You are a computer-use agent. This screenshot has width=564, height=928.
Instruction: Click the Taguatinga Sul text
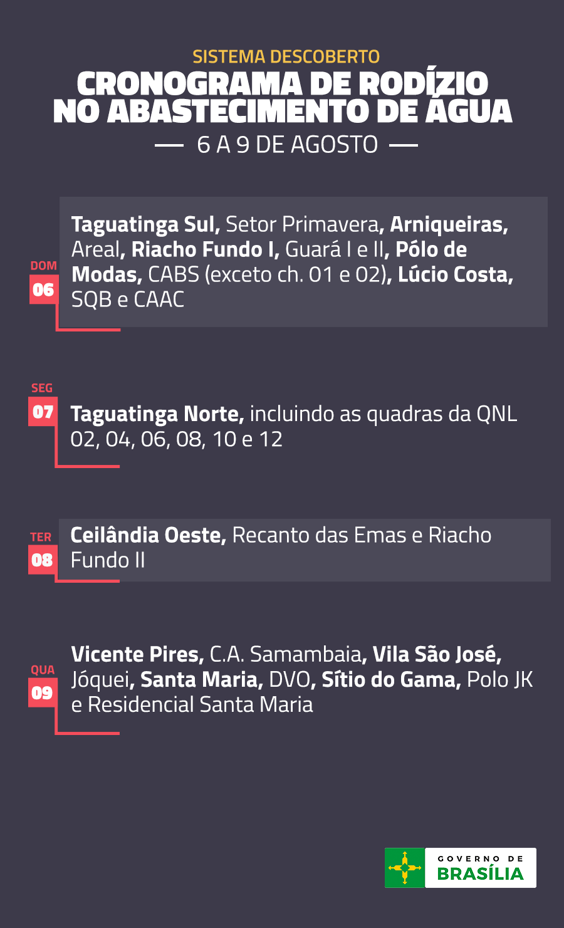(145, 224)
